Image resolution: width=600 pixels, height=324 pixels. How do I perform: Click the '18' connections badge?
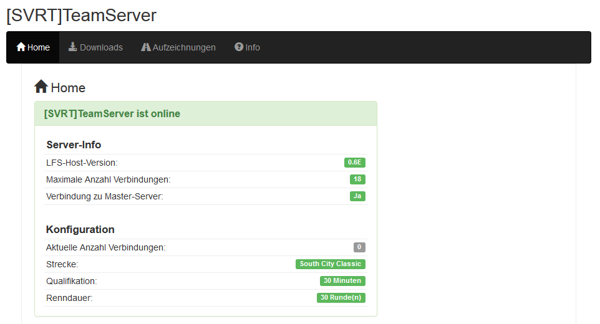pyautogui.click(x=357, y=179)
